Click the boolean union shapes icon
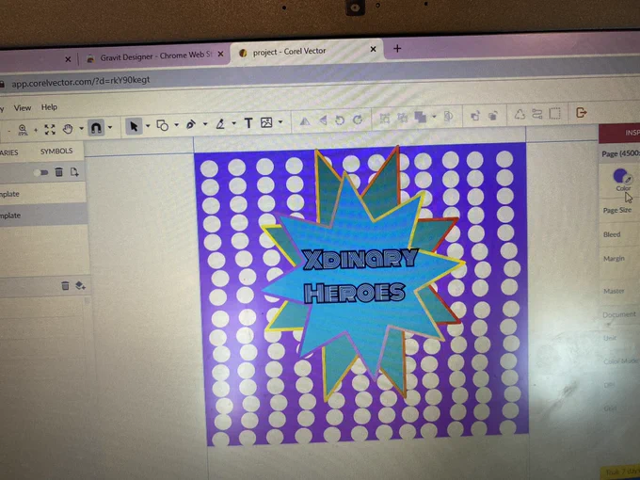This screenshot has width=640, height=480. 421,117
